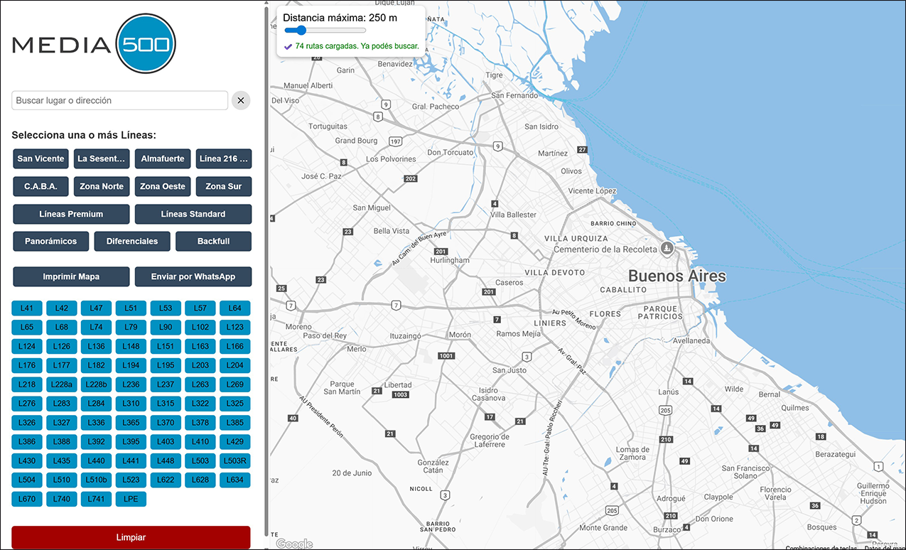Toggle line L741
The image size is (906, 550).
(96, 499)
